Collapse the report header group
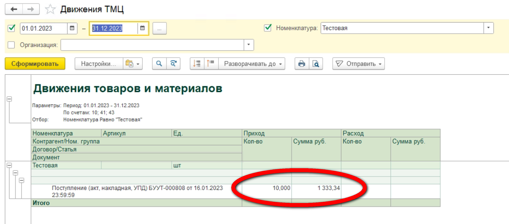 pos(9,99)
